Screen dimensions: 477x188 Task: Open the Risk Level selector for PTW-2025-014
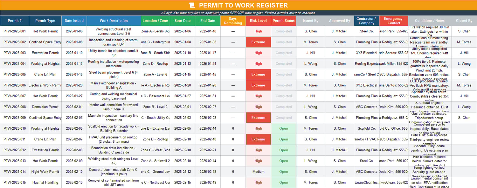258,172
